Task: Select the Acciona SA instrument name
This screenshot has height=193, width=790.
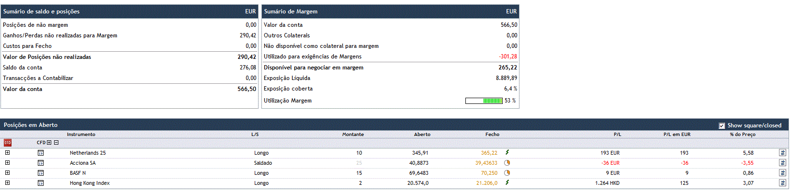Action: (82, 163)
